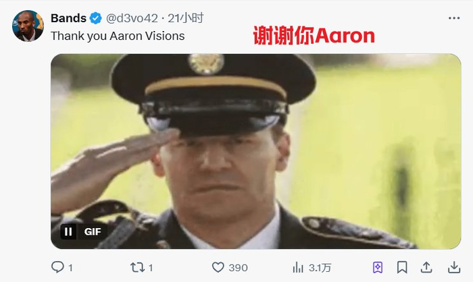Viewport: 473px width, 282px height.
Task: Click the reply speech bubble icon
Action: pyautogui.click(x=57, y=267)
